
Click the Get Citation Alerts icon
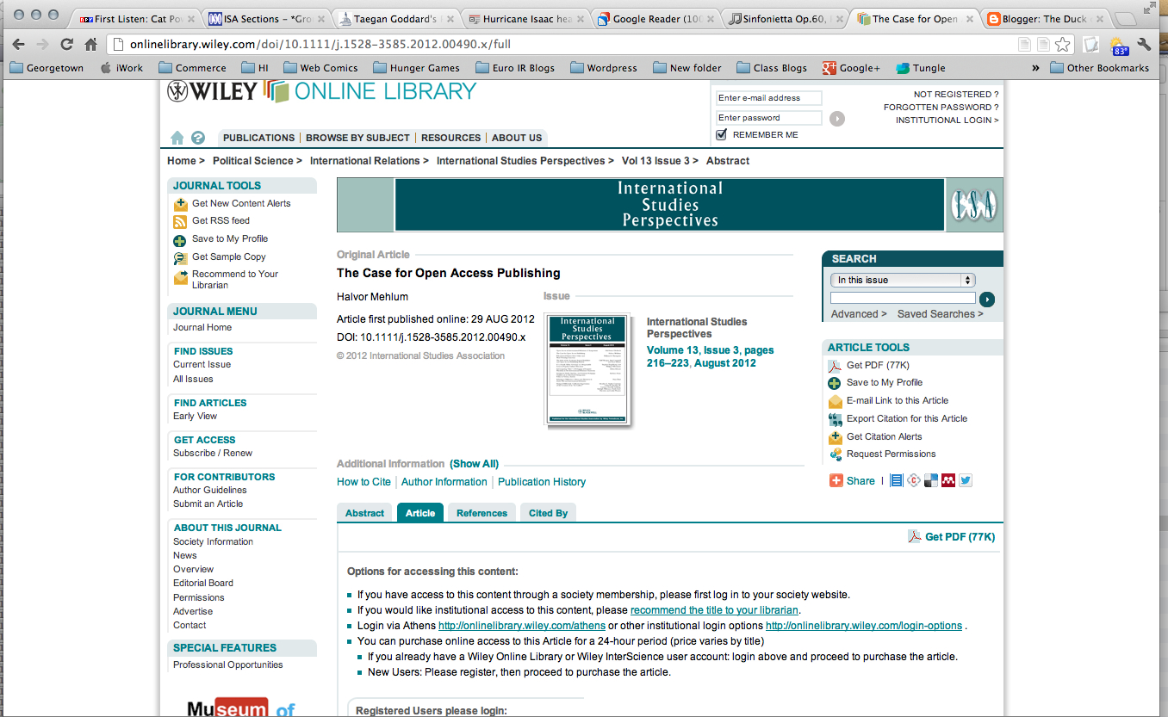(835, 437)
